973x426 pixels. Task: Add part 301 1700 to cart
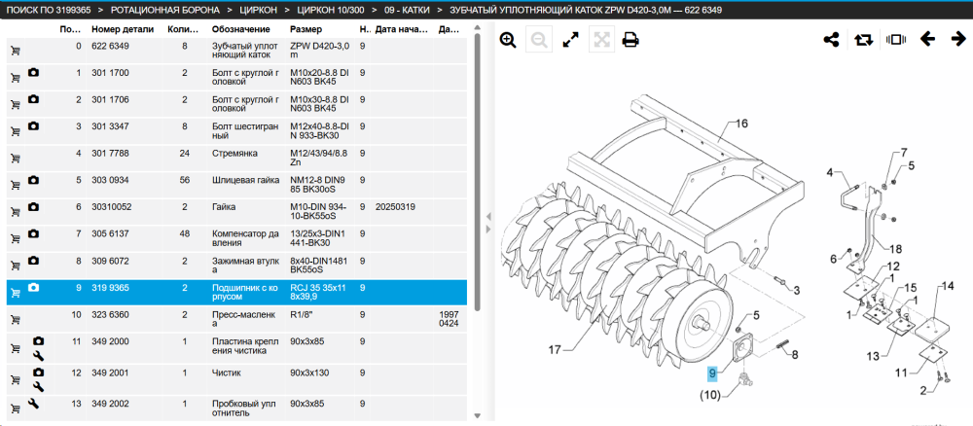click(x=15, y=78)
